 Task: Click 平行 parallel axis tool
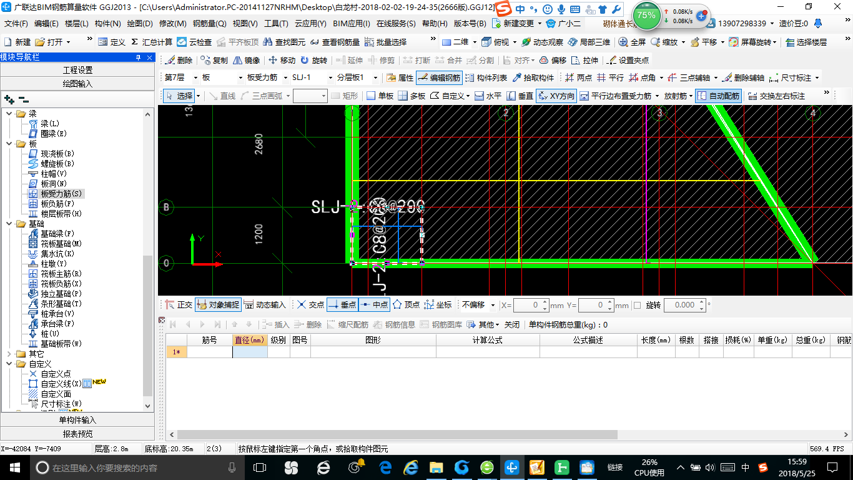(x=610, y=78)
